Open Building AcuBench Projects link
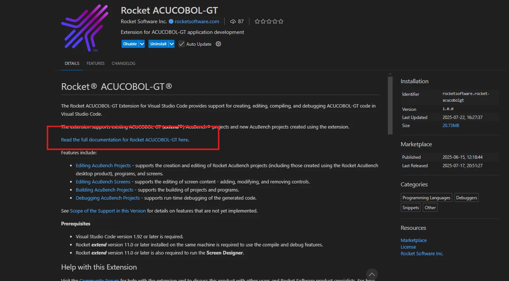The image size is (509, 281). point(105,190)
